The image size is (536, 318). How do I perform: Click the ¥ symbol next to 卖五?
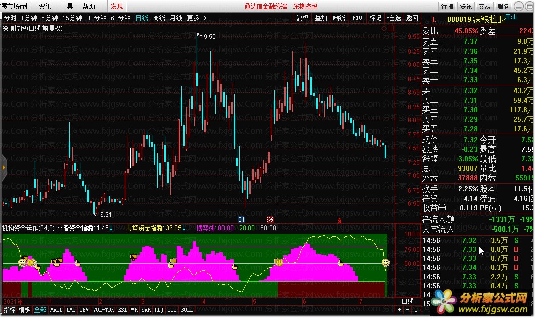click(x=442, y=42)
